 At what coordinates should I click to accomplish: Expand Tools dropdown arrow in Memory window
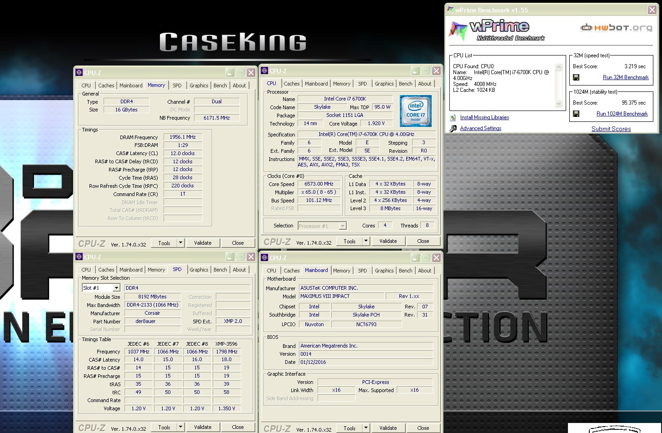coord(180,243)
